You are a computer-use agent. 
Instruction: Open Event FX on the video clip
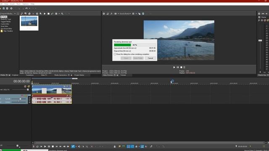coord(67,86)
